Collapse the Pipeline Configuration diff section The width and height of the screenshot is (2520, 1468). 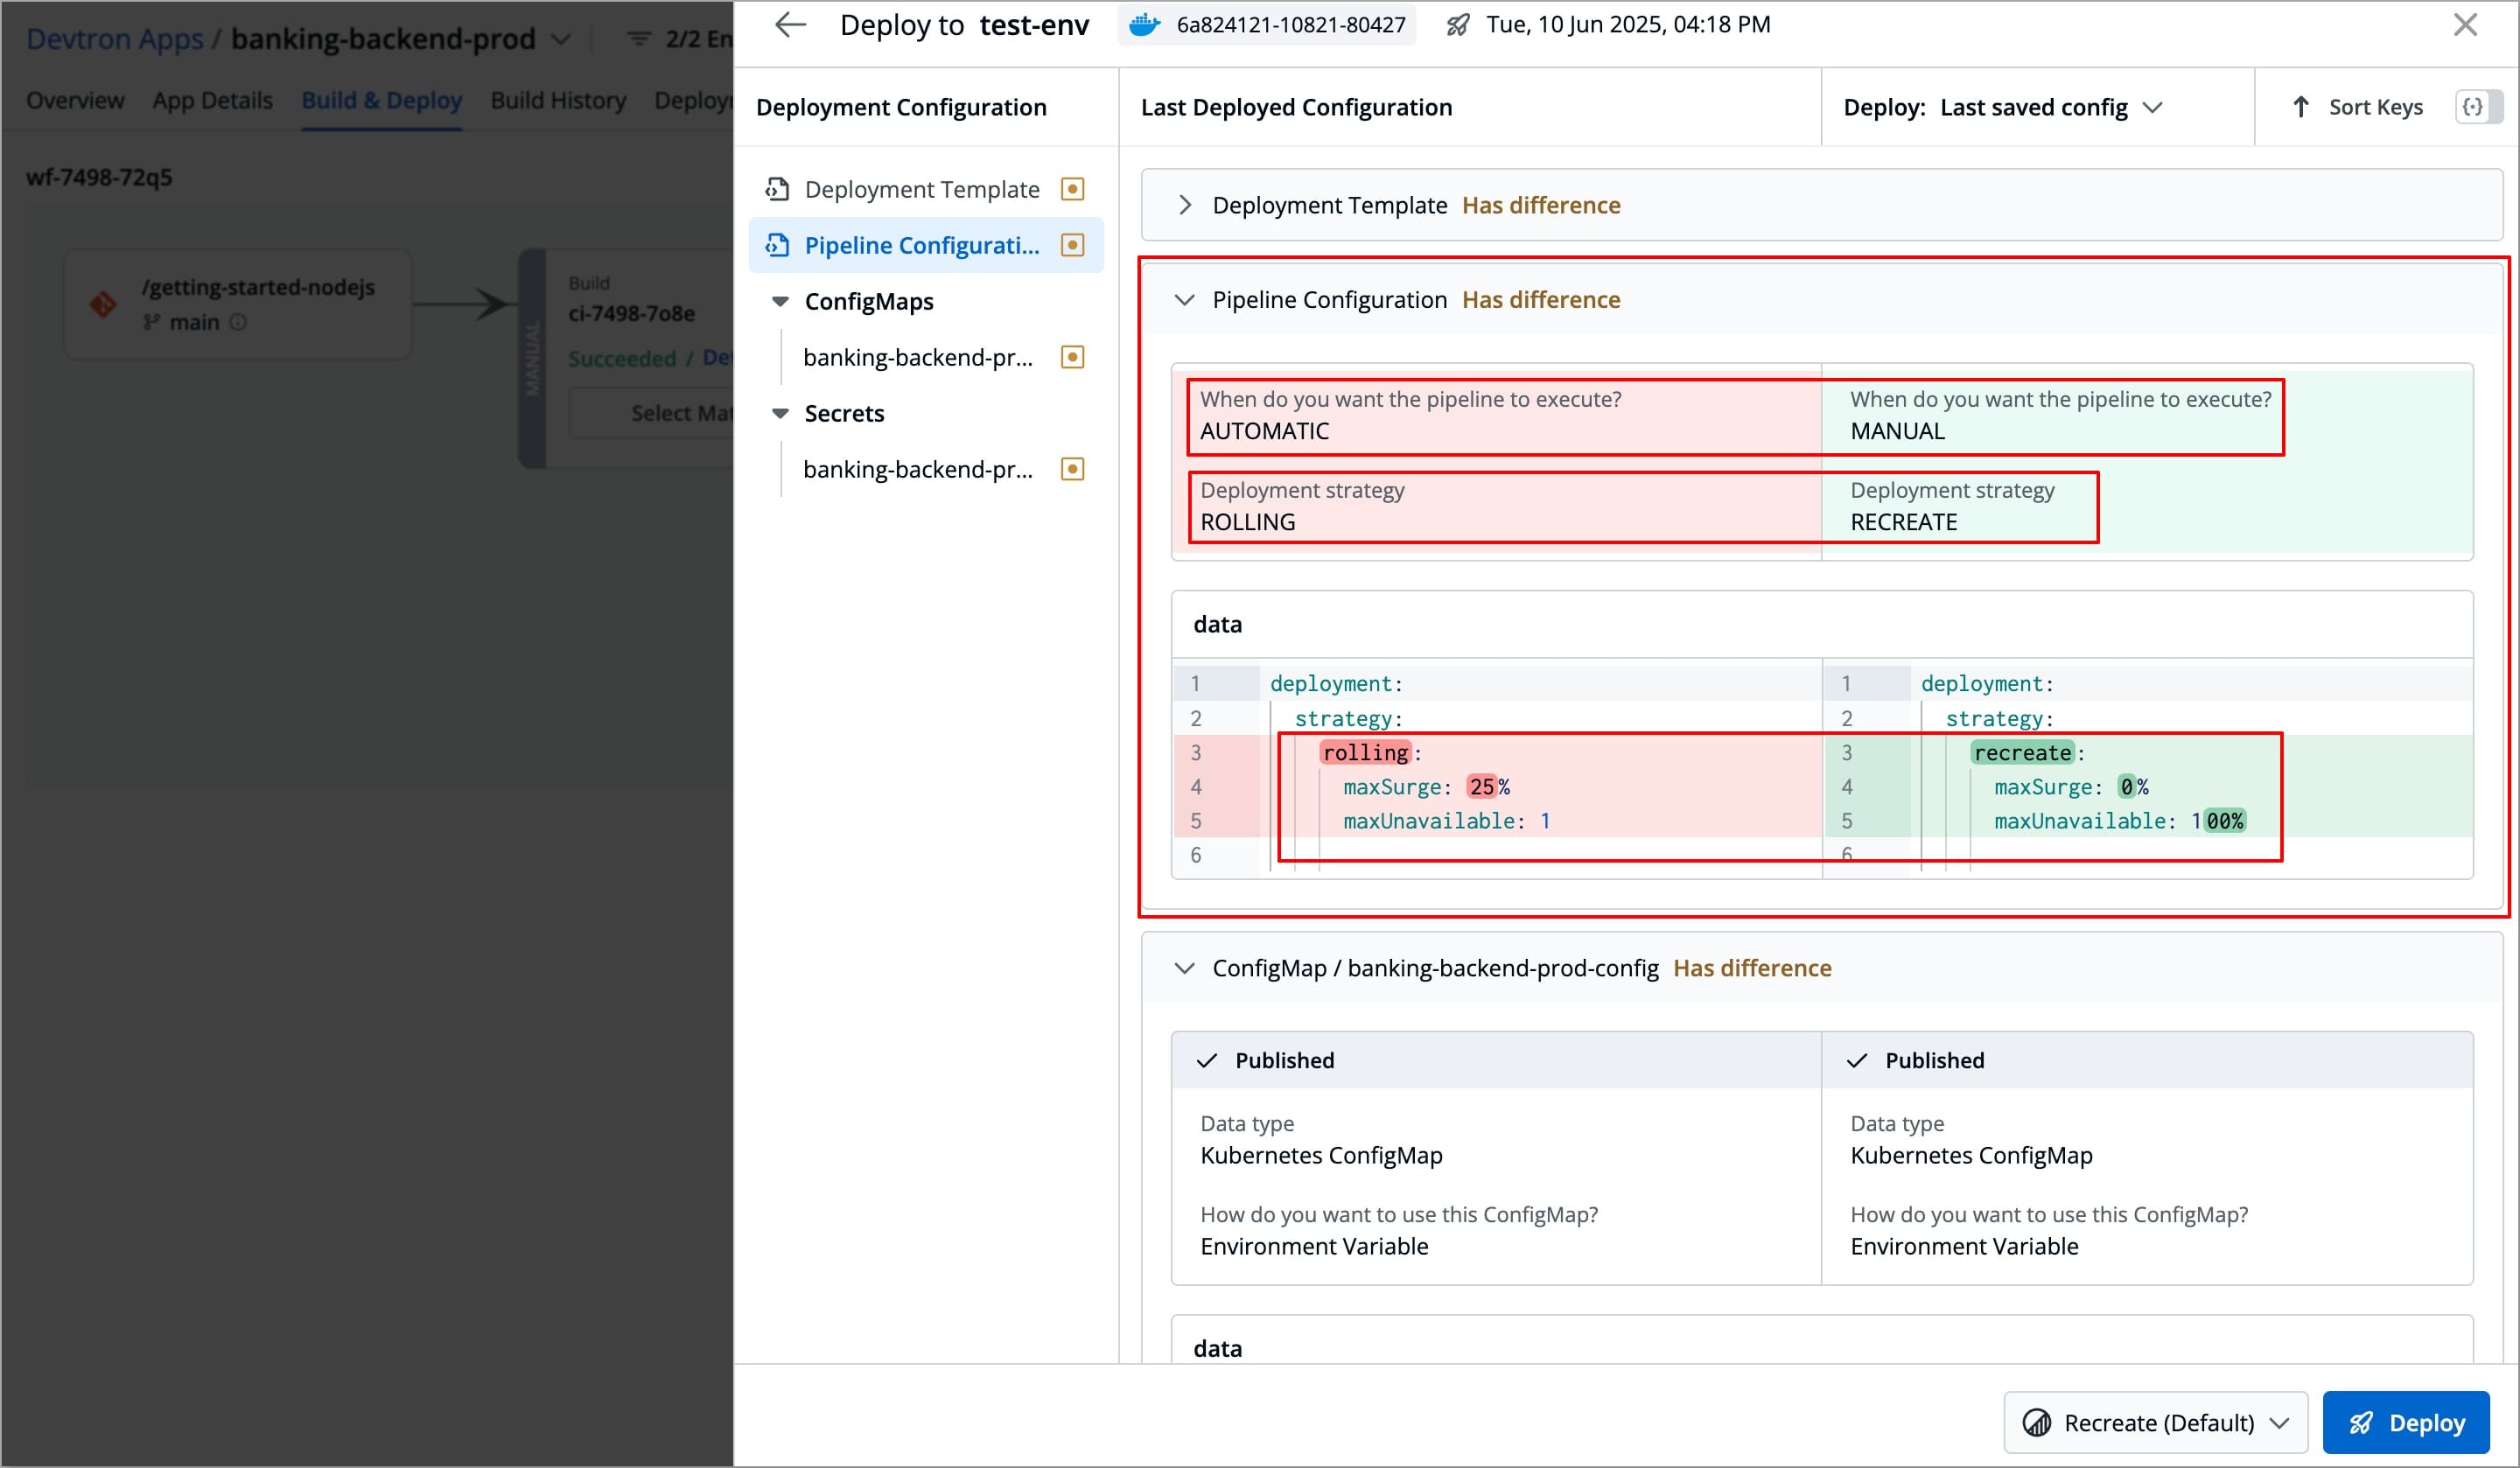1185,299
